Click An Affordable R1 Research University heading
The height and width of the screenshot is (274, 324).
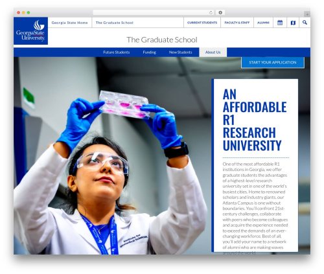pyautogui.click(x=255, y=120)
